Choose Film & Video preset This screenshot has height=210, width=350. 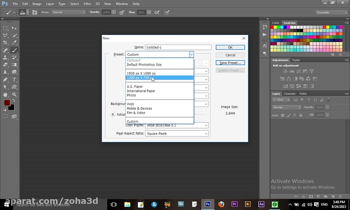136,113
